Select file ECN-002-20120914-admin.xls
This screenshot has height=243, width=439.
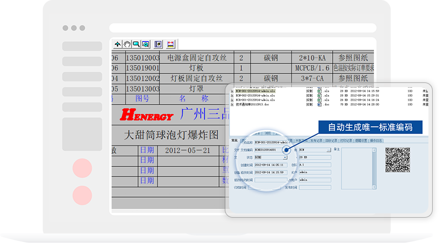[255, 95]
